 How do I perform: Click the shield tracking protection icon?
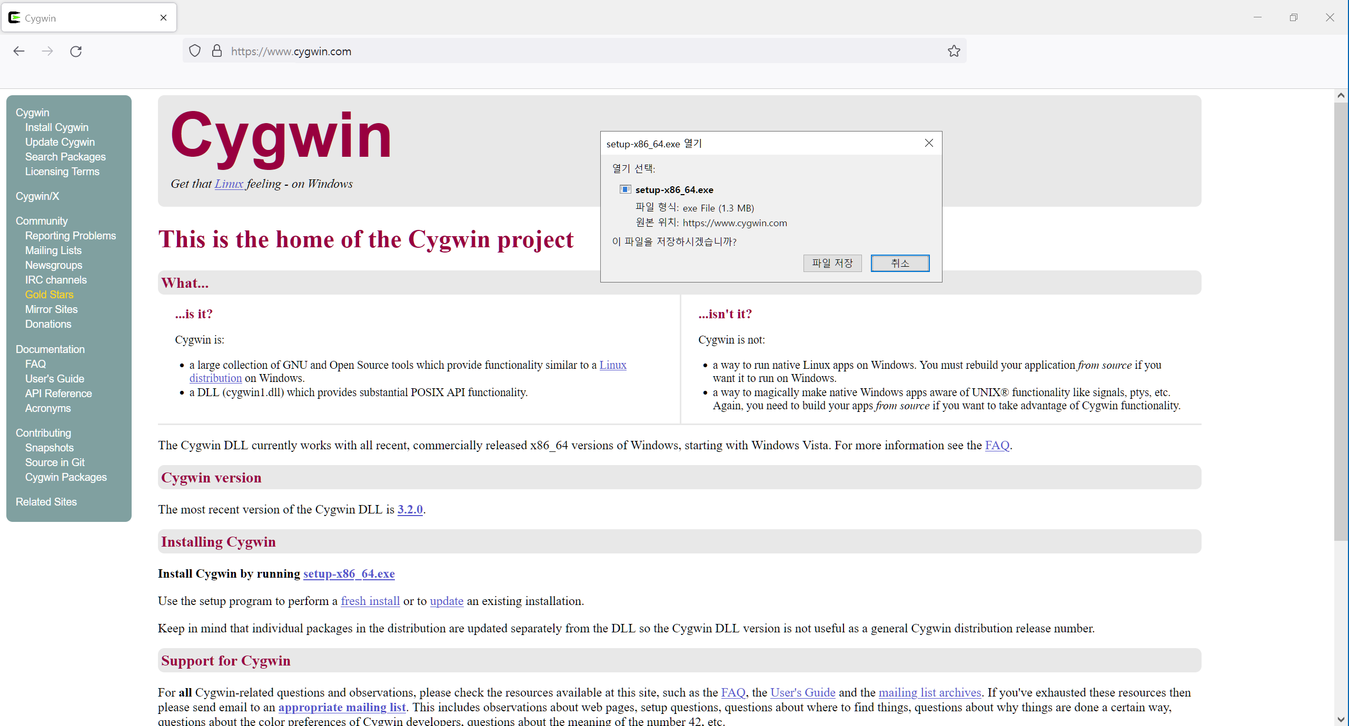(x=195, y=51)
